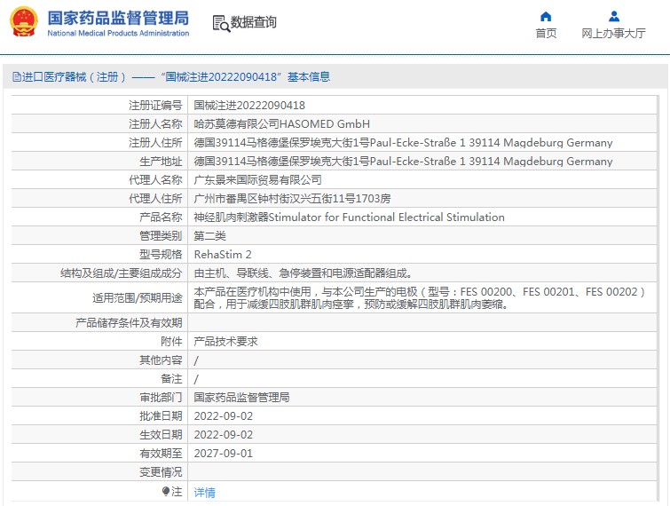Click the 产品储存条件及有效期 label

[x=129, y=322]
